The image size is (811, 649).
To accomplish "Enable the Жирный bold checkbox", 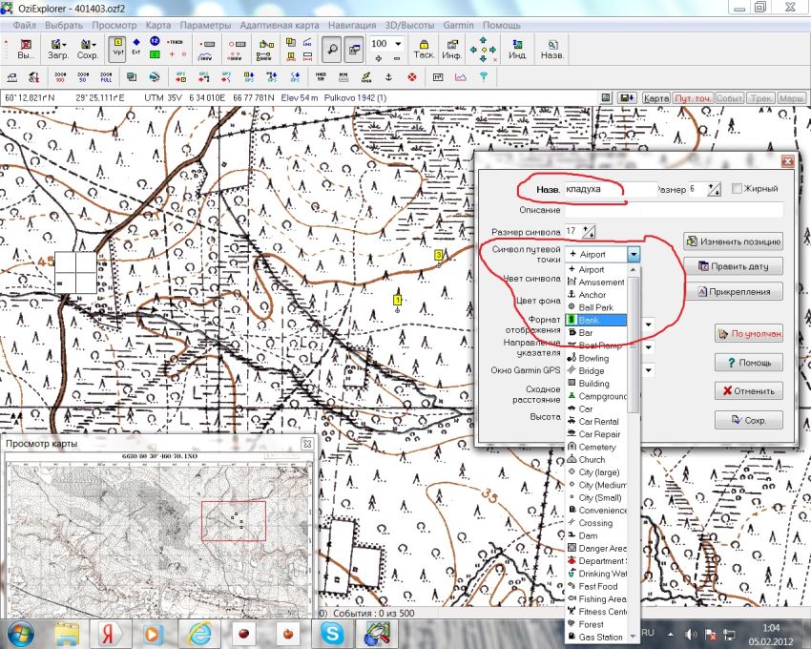I will coord(737,189).
